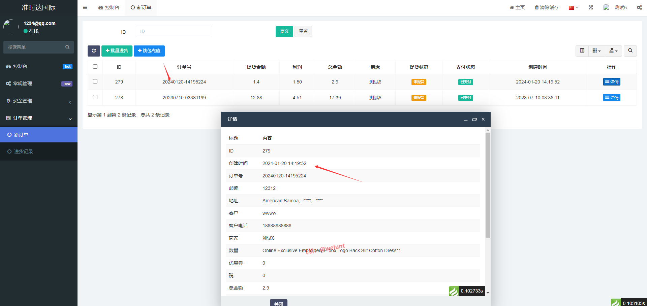Toggle the sidebar hamburger menu icon
The image size is (647, 306).
click(x=85, y=7)
